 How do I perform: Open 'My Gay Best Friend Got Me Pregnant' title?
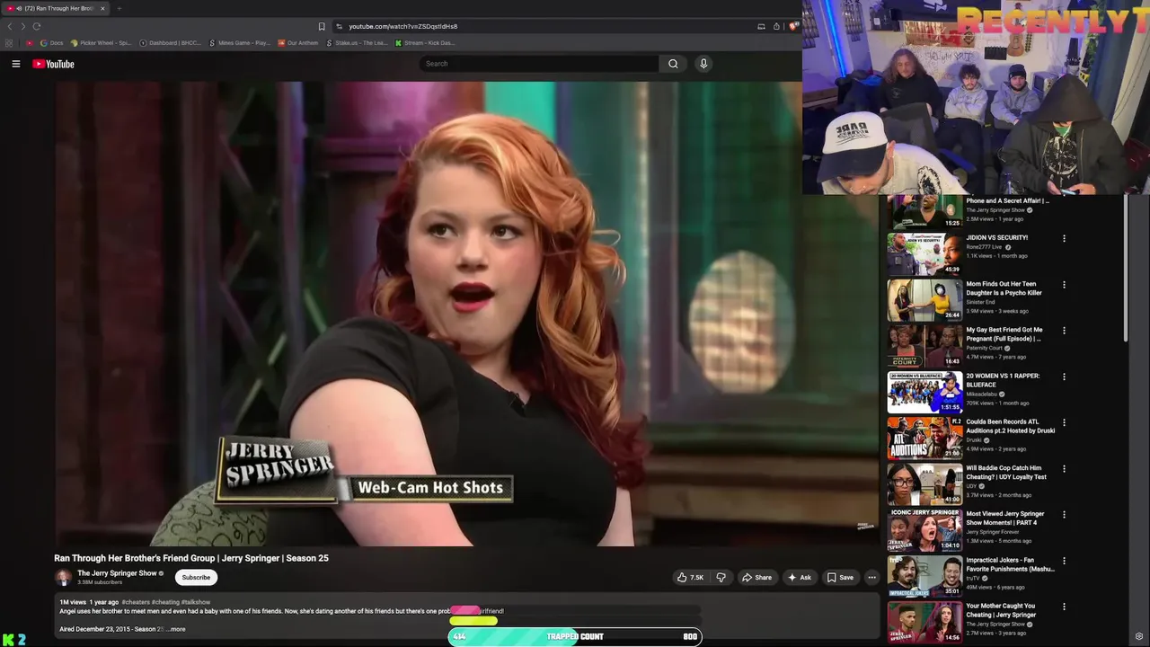(1004, 334)
